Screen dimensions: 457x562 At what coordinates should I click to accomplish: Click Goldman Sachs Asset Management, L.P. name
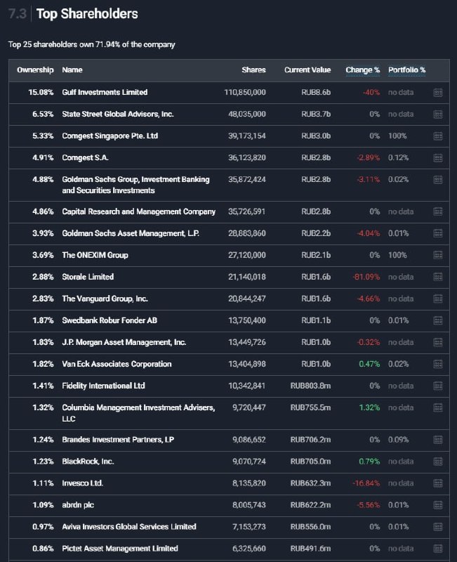131,233
